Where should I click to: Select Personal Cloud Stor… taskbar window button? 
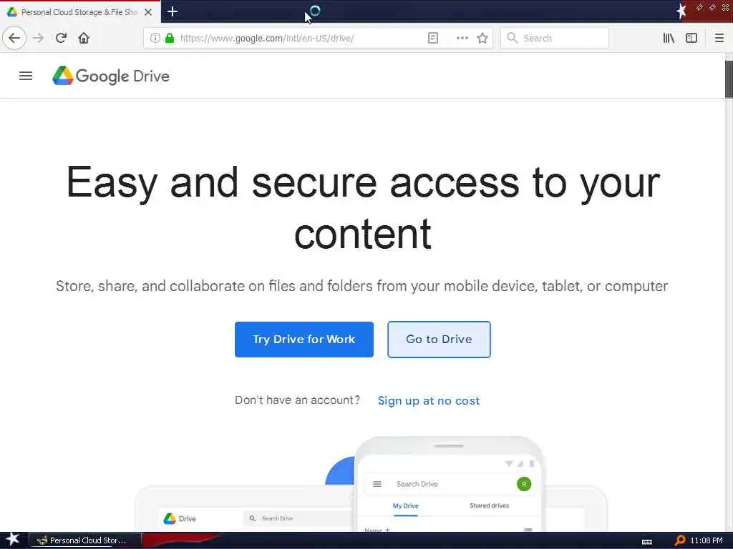(85, 540)
